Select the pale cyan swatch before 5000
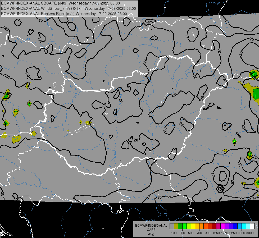Image resolution: width=259 pixels, height=238 pixels. point(248,226)
